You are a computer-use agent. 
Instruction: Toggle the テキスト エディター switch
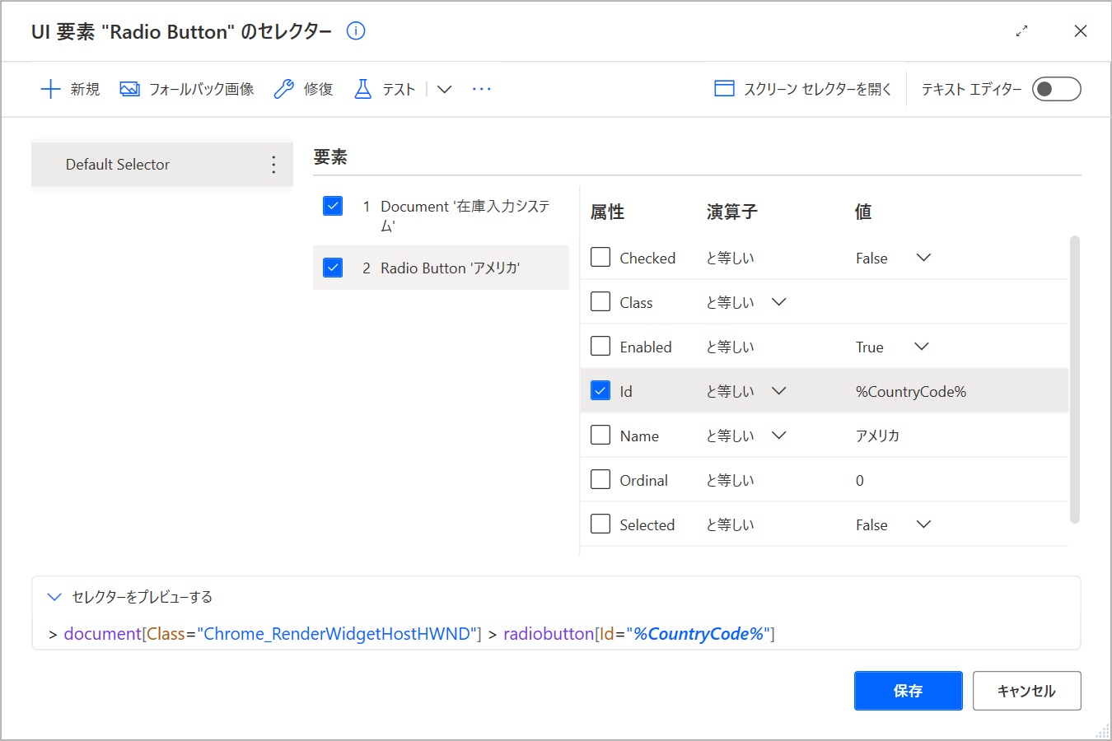tap(1057, 89)
